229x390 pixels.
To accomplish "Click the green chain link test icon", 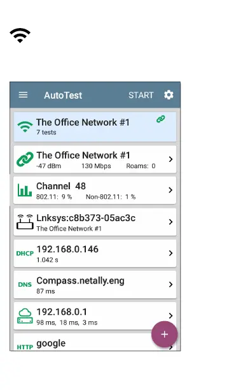I will (x=25, y=159).
